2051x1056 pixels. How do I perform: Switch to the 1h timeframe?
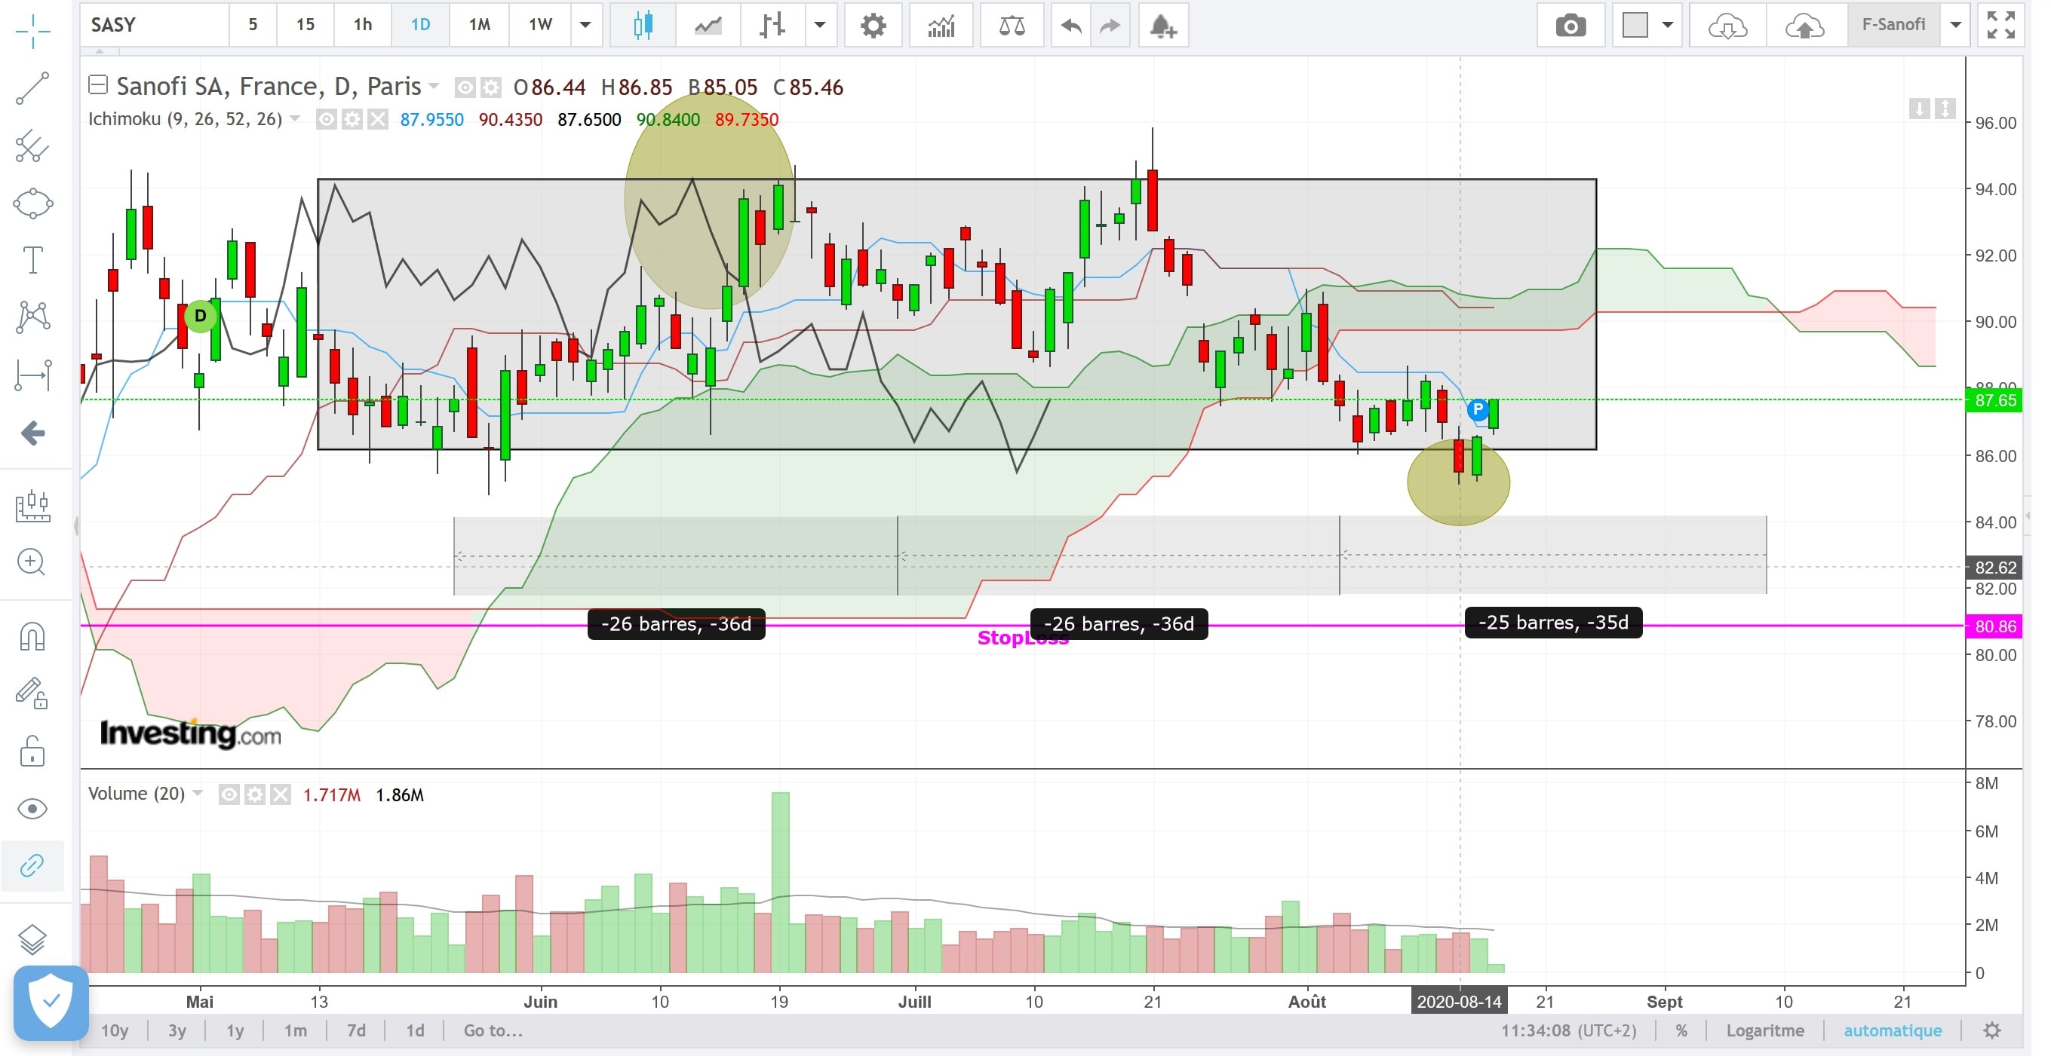coord(363,25)
